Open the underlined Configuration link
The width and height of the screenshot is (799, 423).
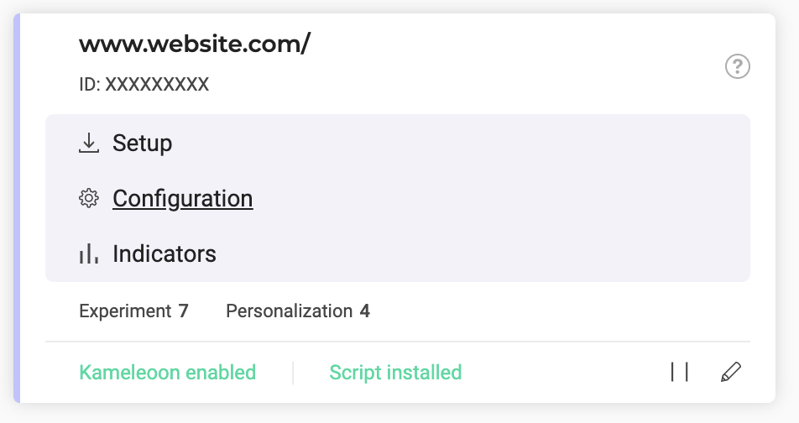pyautogui.click(x=182, y=199)
